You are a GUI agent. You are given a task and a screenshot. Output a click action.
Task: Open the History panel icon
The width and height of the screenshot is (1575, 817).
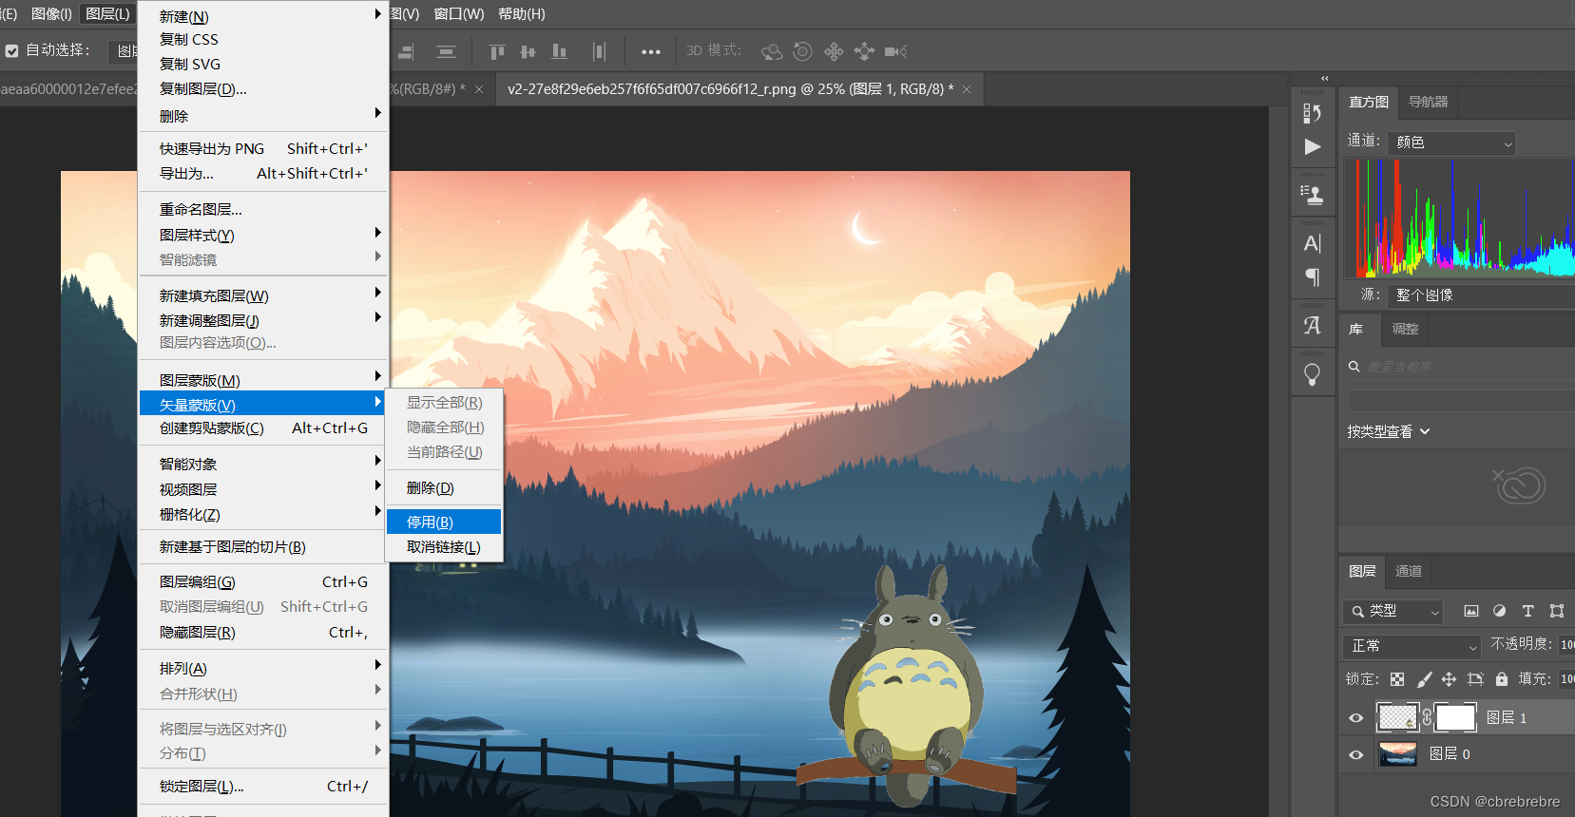(x=1313, y=113)
